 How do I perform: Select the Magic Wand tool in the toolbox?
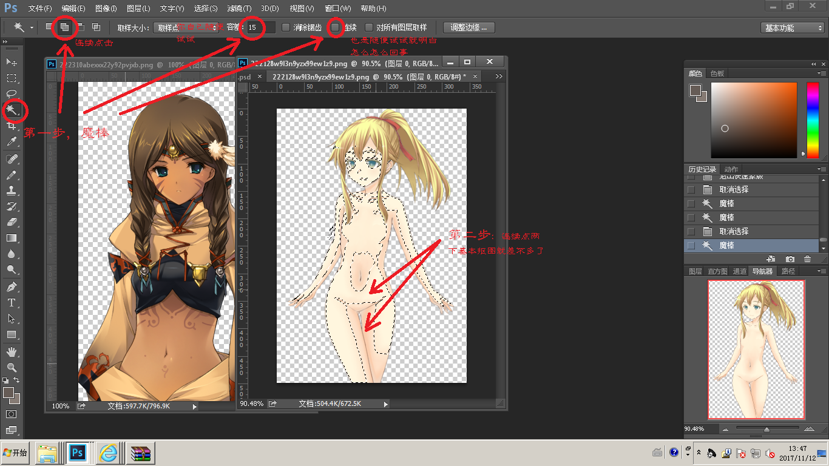point(12,110)
